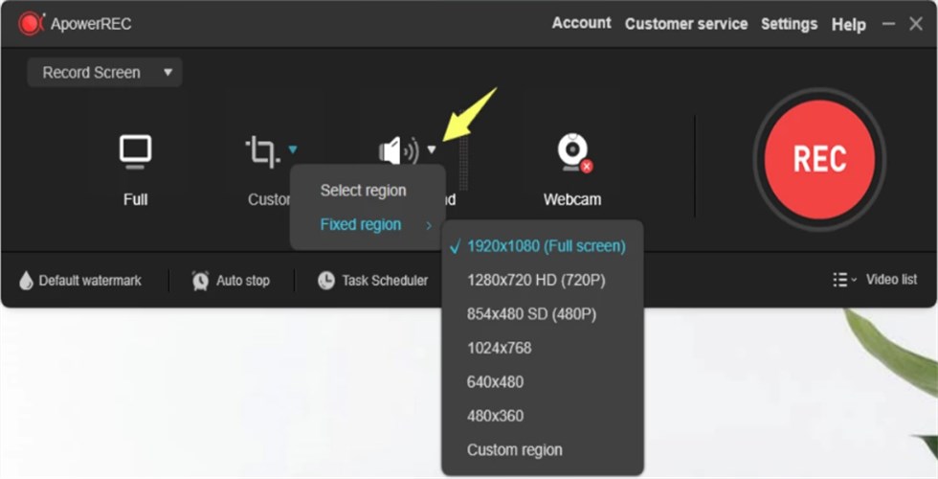The image size is (938, 479).
Task: Minimize the ApowerREC window
Action: pos(889,24)
